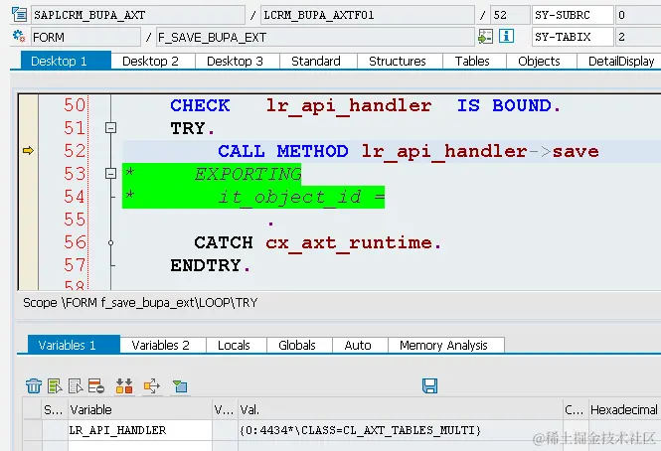
Task: Open the Structures tab
Action: (x=398, y=62)
